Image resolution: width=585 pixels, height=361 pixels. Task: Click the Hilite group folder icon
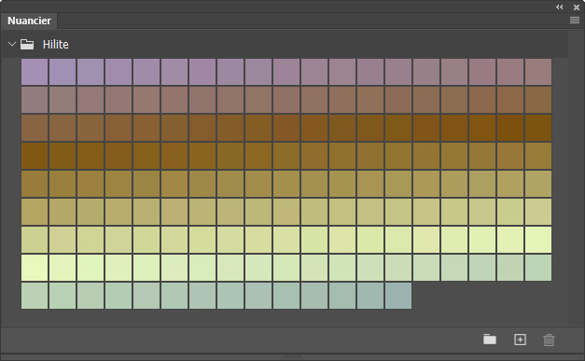tap(27, 45)
